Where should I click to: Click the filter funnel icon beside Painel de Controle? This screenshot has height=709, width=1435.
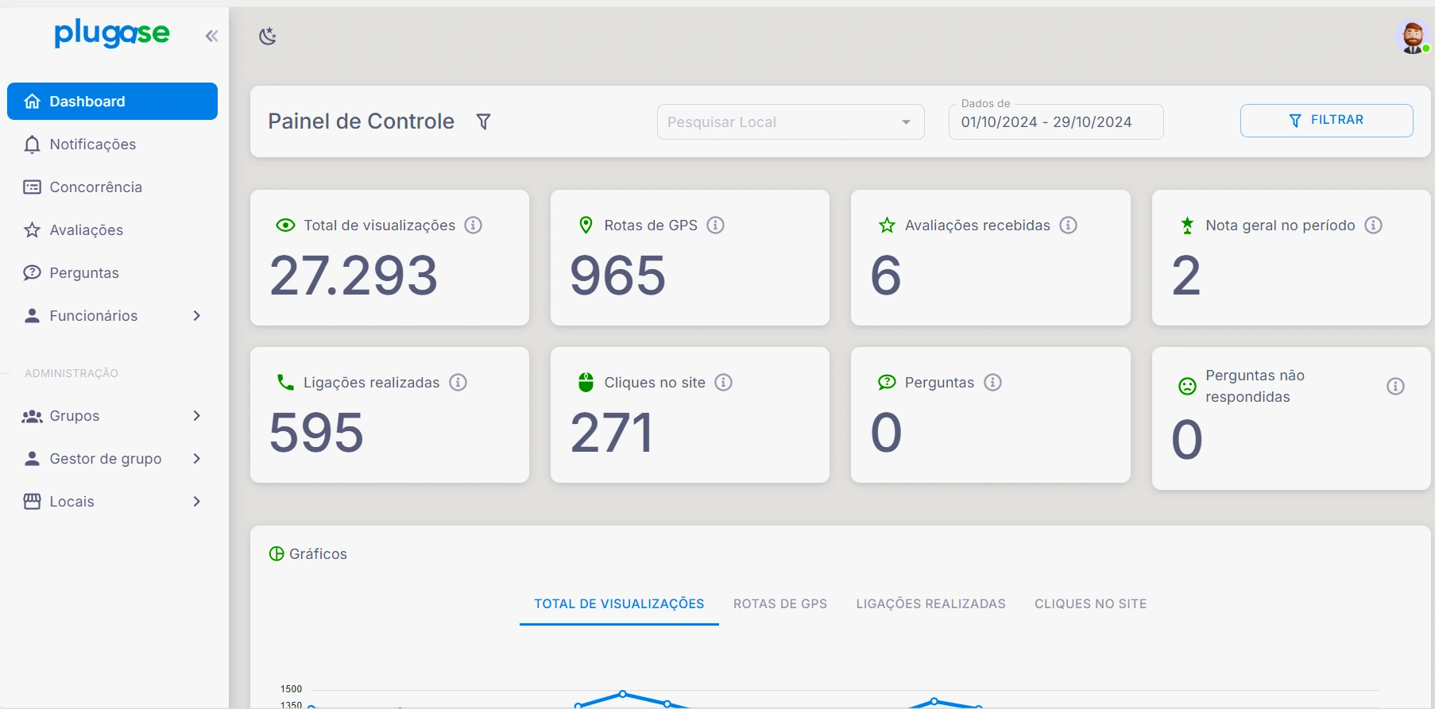click(483, 121)
